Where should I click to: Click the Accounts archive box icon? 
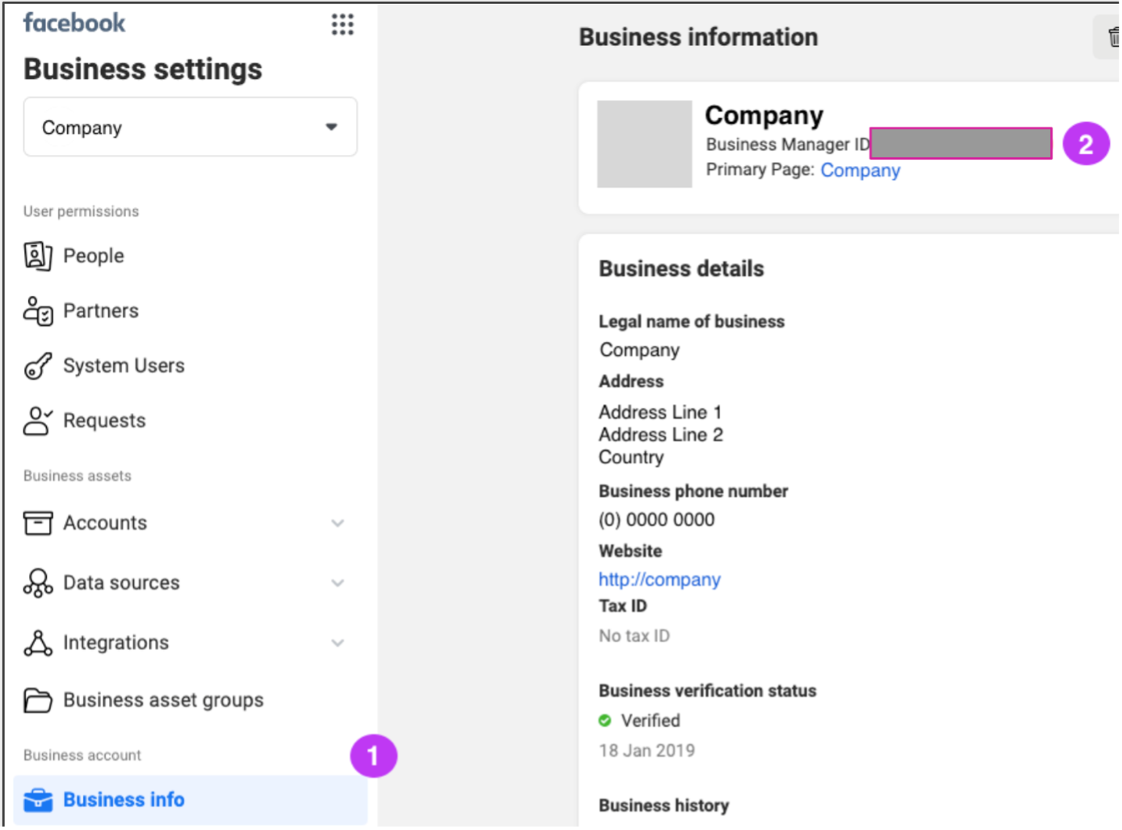38,523
